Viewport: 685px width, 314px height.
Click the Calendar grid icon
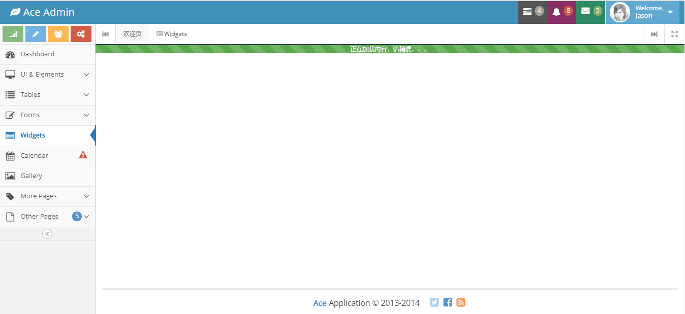[10, 156]
